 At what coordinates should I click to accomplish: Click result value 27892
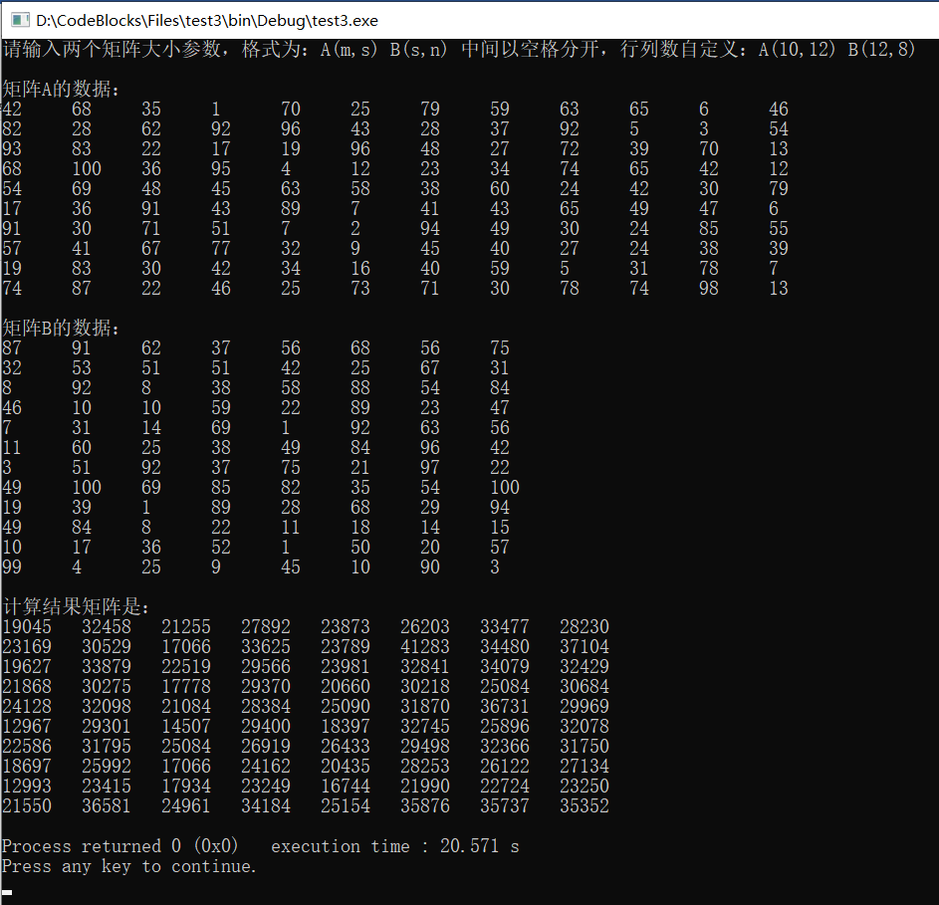pos(265,627)
